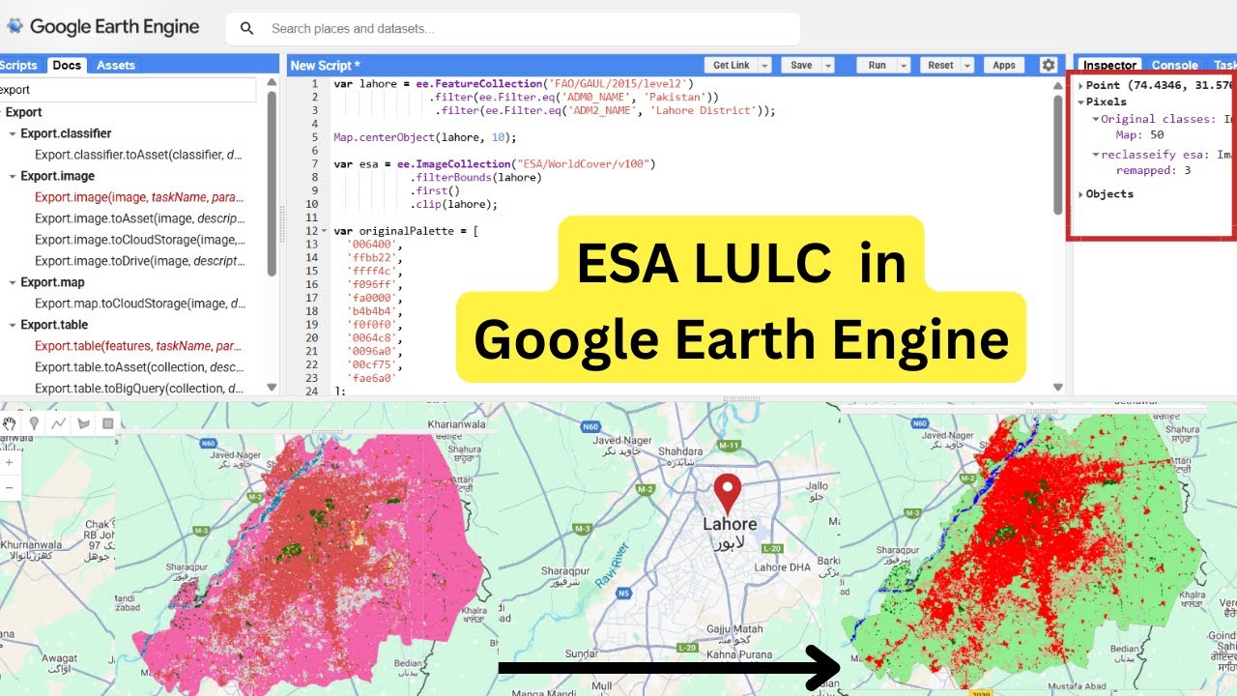This screenshot has width=1237, height=696.
Task: Click the Reset button
Action: [x=939, y=65]
